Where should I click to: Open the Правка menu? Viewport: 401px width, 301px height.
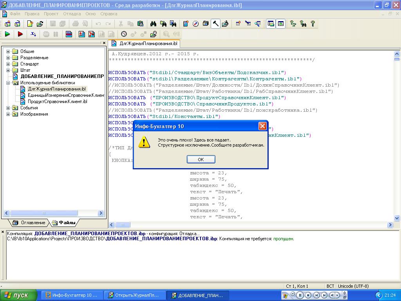32,14
